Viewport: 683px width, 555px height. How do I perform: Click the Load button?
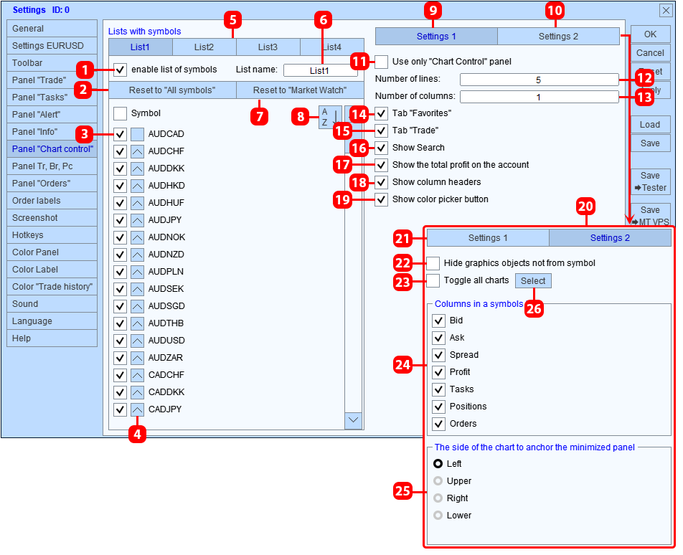pos(650,125)
